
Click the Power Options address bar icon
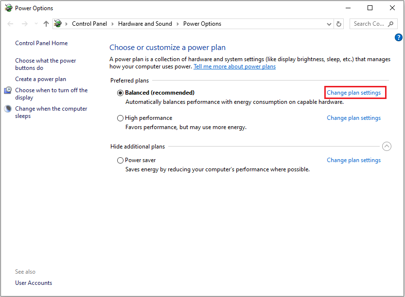[x=58, y=24]
